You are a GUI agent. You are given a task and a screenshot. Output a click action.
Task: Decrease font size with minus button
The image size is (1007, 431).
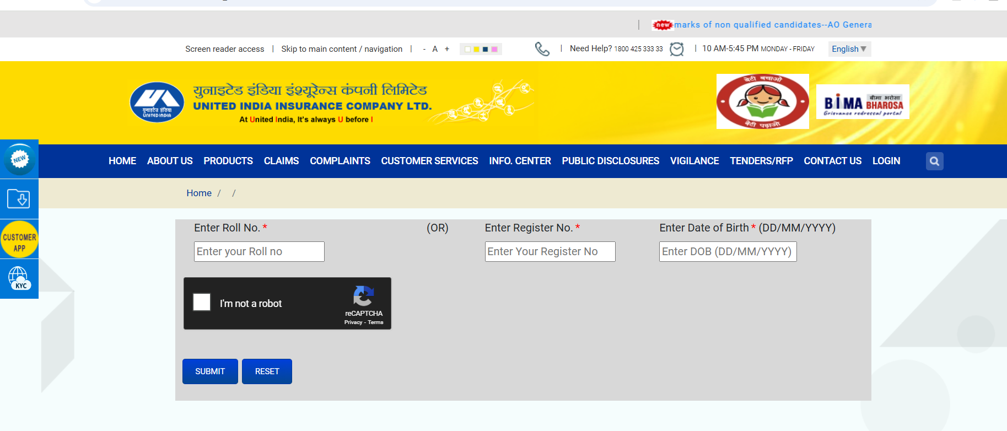click(x=424, y=49)
